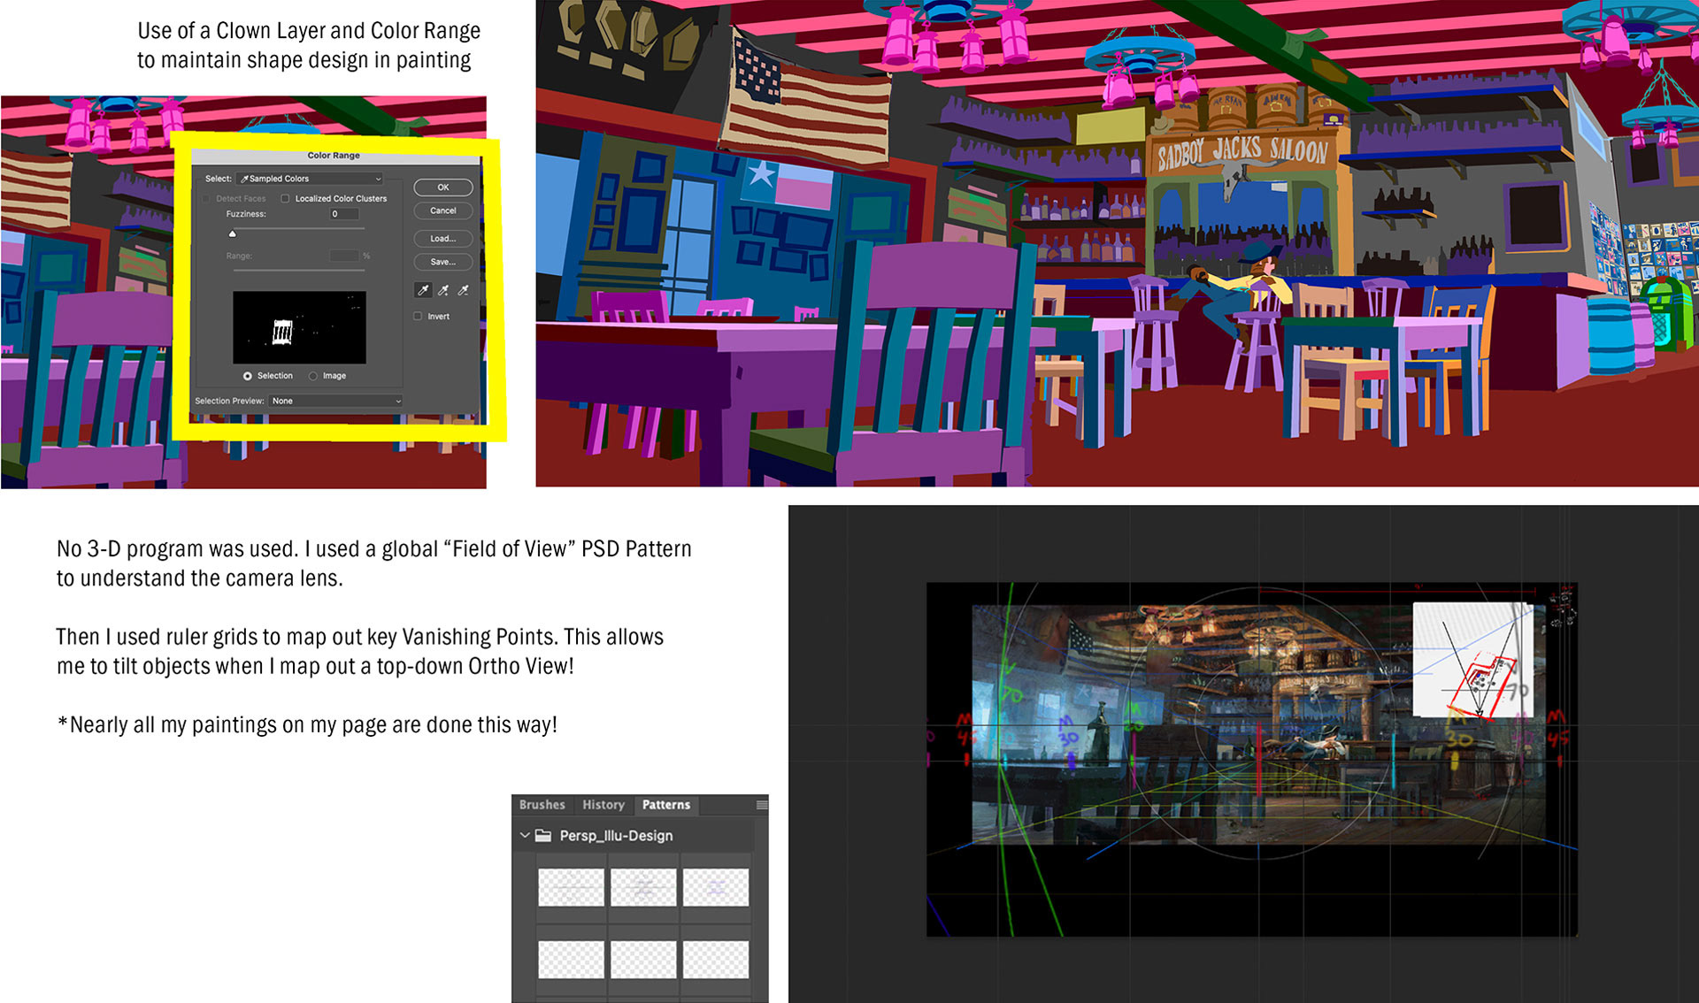The height and width of the screenshot is (1003, 1699).
Task: Select the first pattern thumbnail
Action: (571, 887)
